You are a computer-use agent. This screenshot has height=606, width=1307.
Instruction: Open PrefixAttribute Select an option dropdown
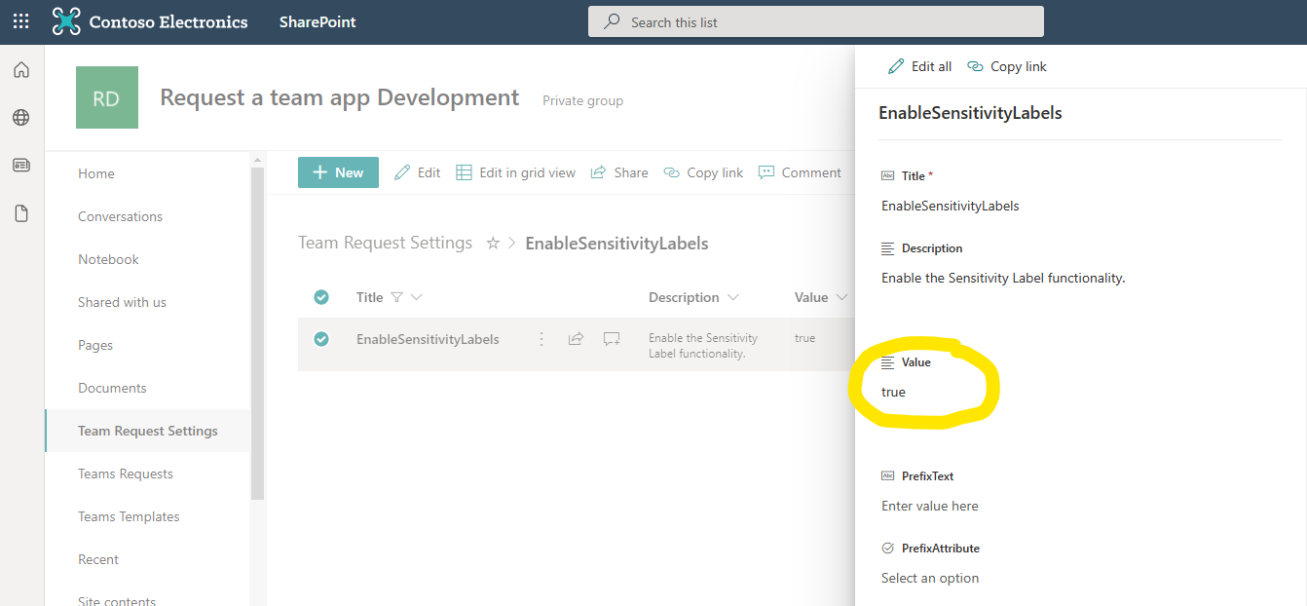(930, 578)
